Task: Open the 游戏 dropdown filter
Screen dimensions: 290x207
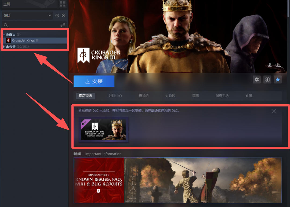Action: [x=27, y=16]
